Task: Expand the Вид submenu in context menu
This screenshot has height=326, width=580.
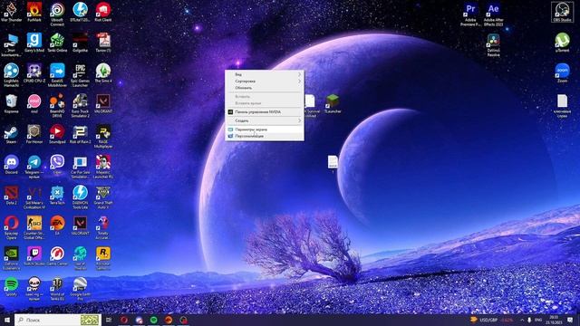Action: [265, 74]
